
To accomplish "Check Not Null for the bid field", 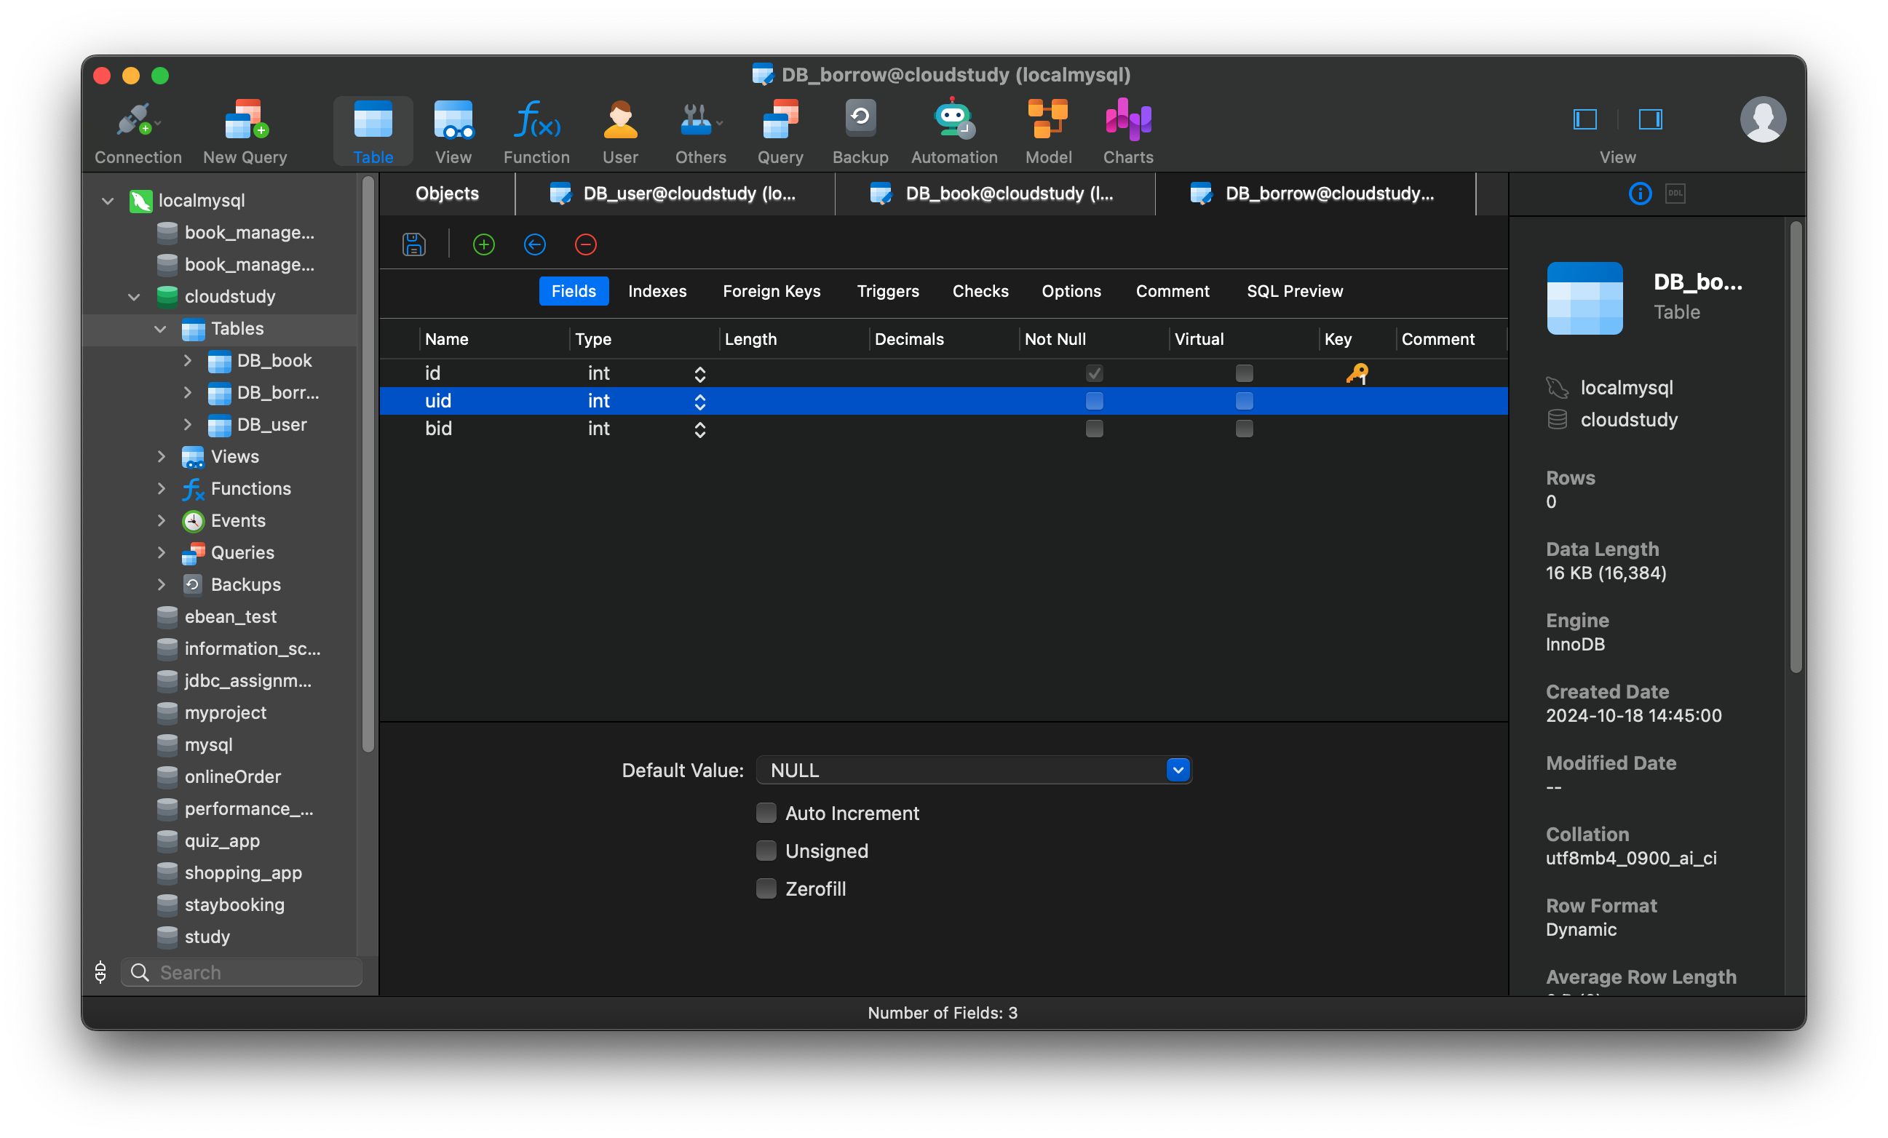I will tap(1094, 429).
